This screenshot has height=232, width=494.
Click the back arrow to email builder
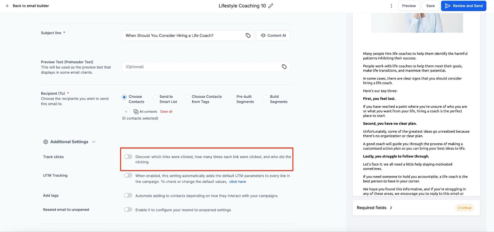[x=8, y=6]
